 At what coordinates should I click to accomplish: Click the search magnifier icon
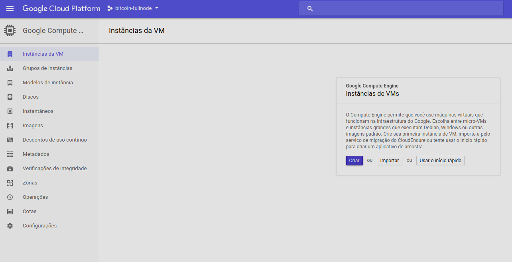pyautogui.click(x=310, y=9)
